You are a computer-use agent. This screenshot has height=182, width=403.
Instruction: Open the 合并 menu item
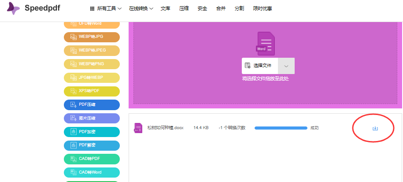(221, 8)
